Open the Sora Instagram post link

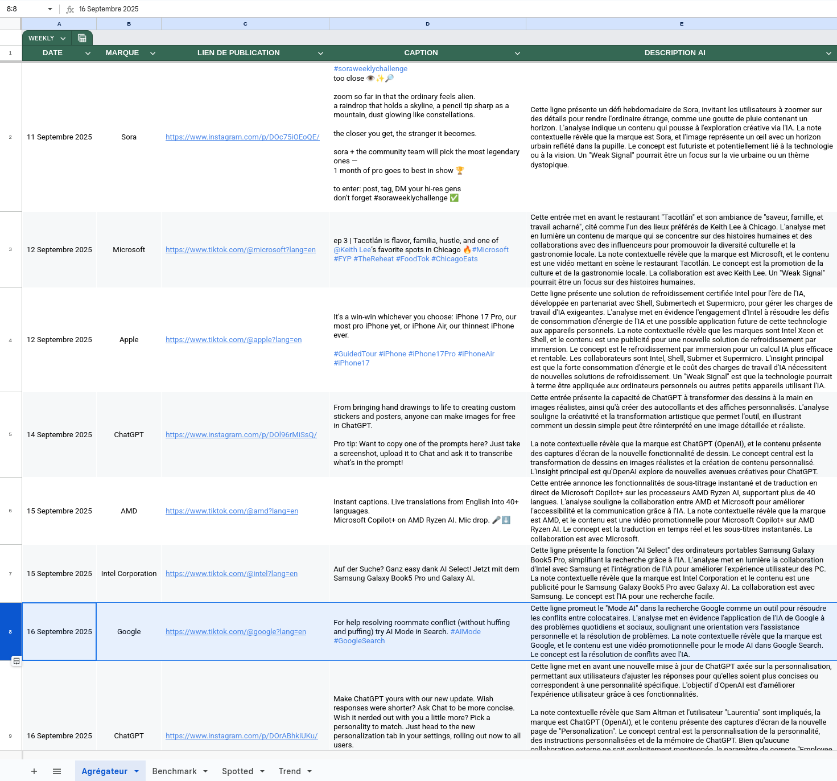[242, 137]
